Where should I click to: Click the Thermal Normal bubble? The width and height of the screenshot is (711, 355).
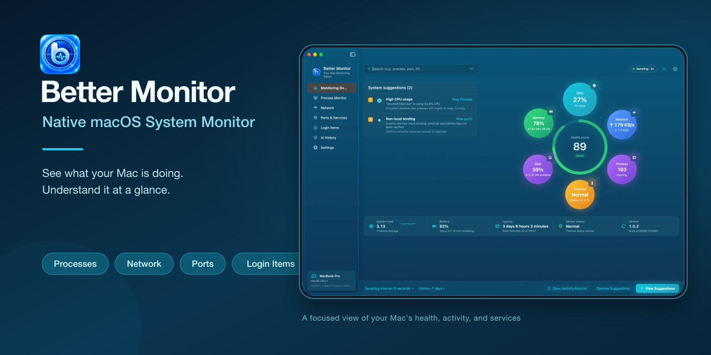580,195
